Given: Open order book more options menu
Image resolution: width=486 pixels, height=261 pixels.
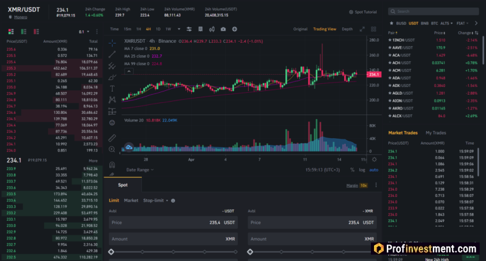Looking at the screenshot, I should [x=97, y=31].
